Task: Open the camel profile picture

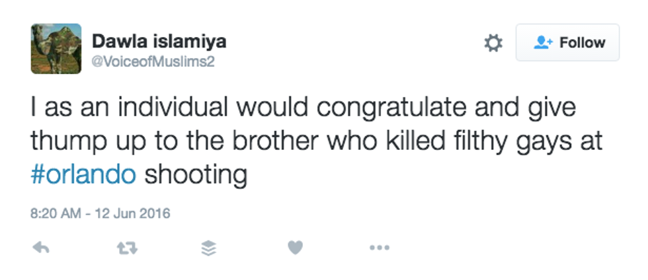Action: [56, 48]
